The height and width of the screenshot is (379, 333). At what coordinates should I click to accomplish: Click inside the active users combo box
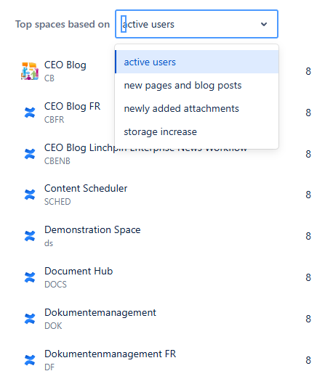pyautogui.click(x=196, y=24)
